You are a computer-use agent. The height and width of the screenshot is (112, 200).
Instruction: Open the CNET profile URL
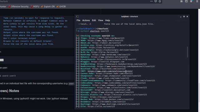tap(110, 71)
